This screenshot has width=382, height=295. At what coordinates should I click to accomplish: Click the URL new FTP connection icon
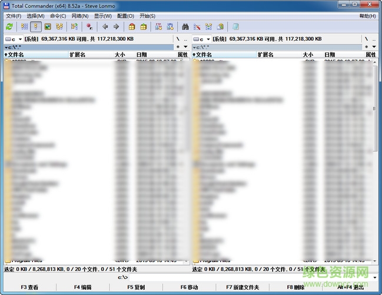pyautogui.click(x=170, y=26)
